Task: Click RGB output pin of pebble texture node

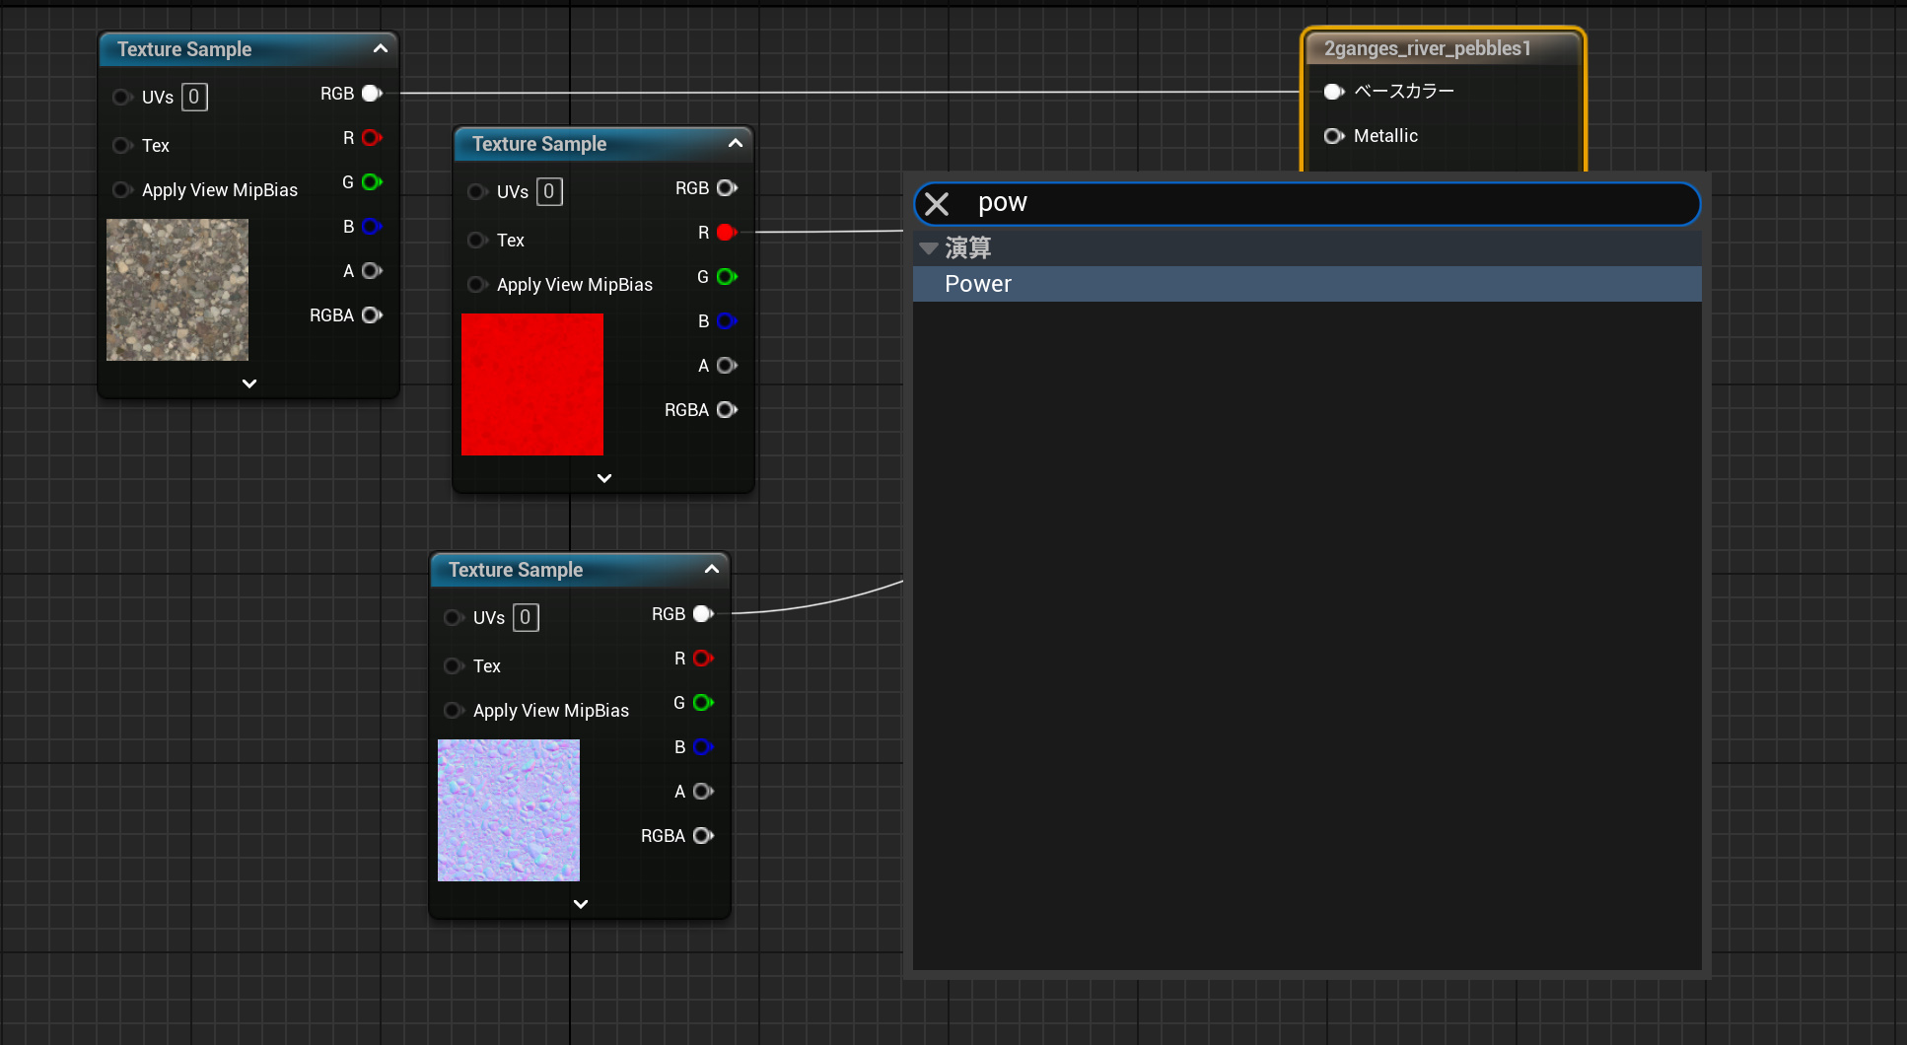Action: [x=372, y=94]
